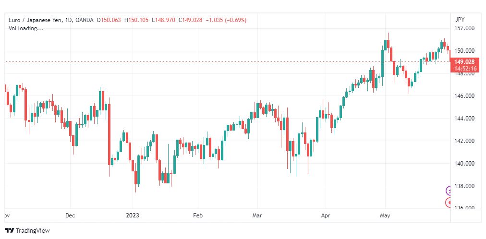Click the Dec label on time axis

(71, 216)
